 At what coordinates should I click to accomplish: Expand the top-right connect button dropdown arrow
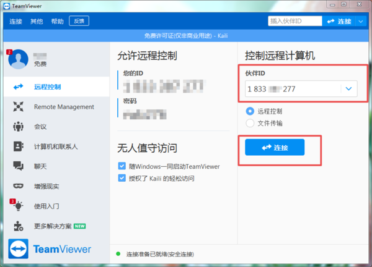pyautogui.click(x=361, y=21)
